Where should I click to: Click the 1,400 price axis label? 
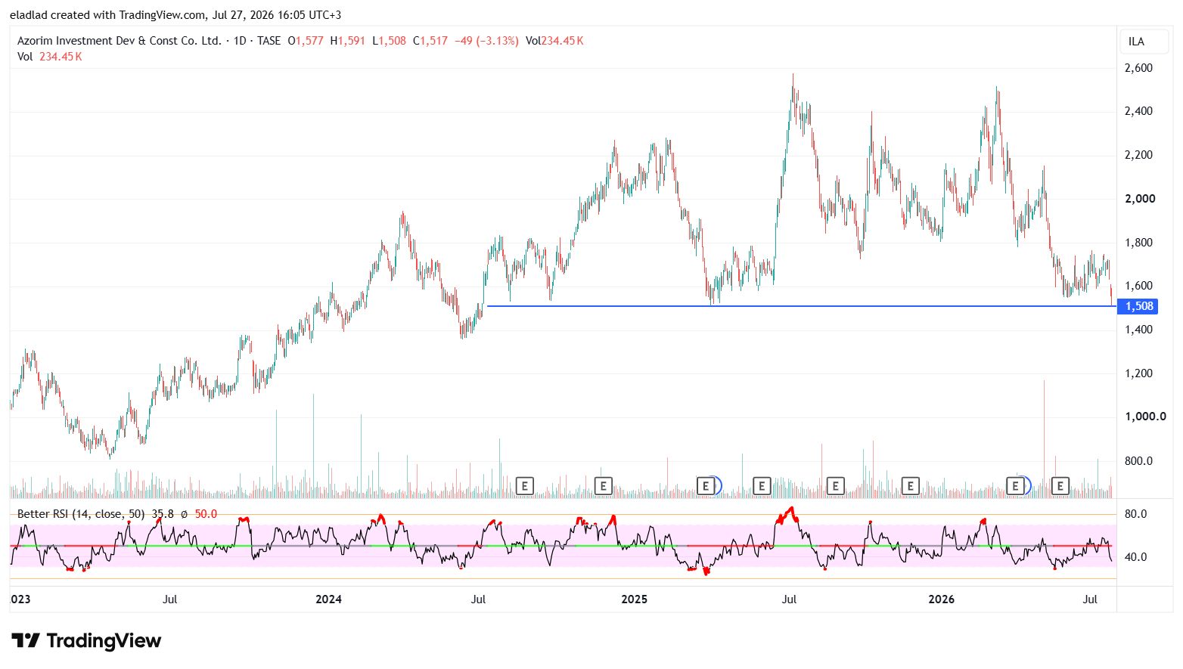tap(1138, 330)
